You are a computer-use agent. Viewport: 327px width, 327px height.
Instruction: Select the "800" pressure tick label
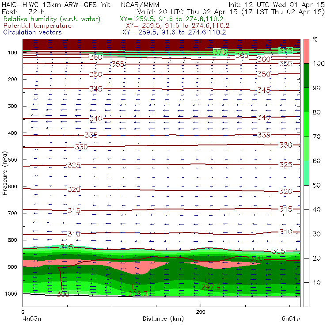[12, 240]
